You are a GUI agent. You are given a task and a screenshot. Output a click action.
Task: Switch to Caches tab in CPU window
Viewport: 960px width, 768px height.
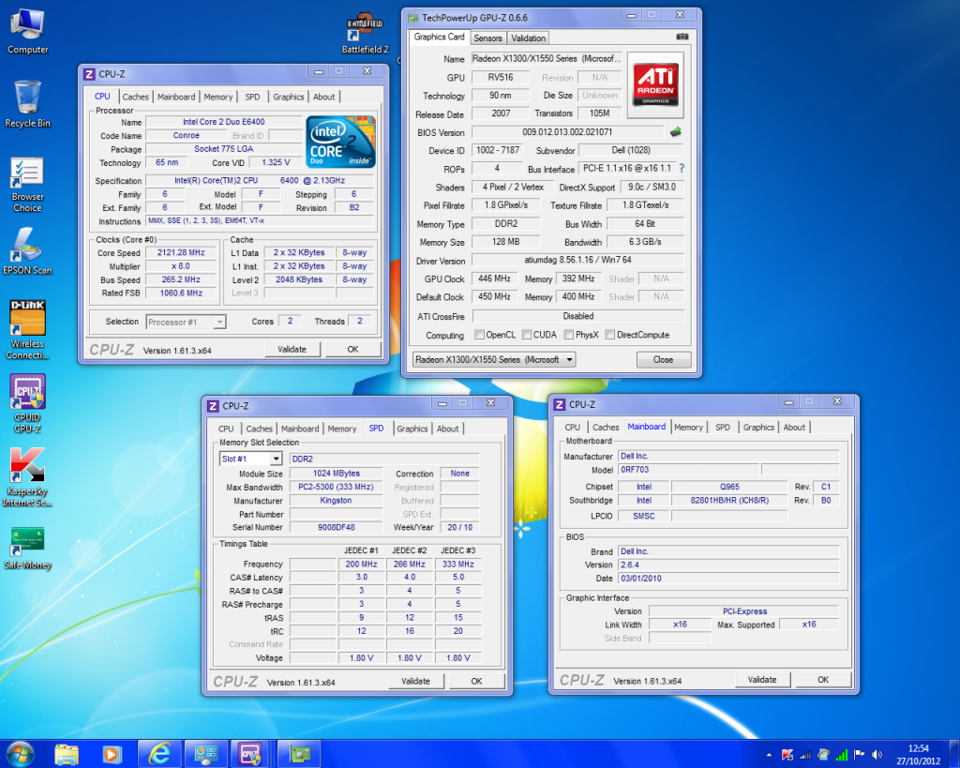pos(135,97)
